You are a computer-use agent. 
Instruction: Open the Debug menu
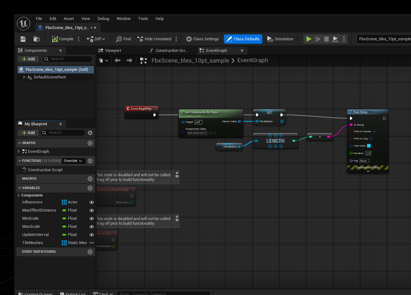tap(103, 19)
